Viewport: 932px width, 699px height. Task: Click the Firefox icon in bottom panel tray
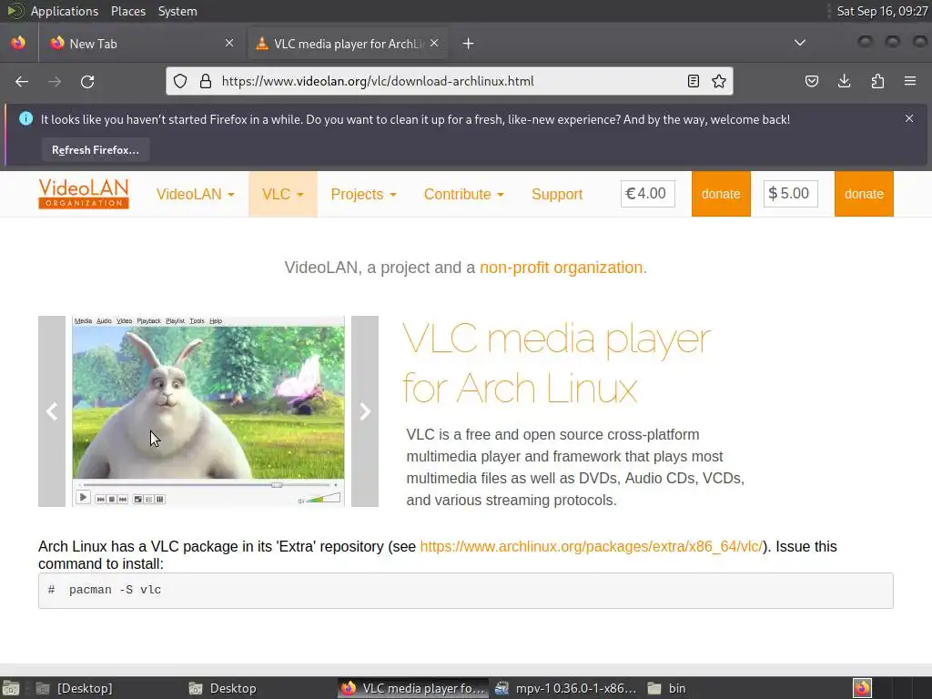point(863,688)
